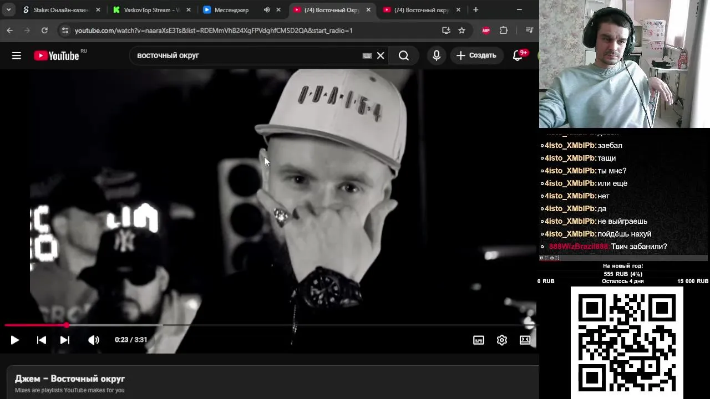Click the Джем – Восточный округ mix title
This screenshot has width=710, height=399.
point(70,378)
